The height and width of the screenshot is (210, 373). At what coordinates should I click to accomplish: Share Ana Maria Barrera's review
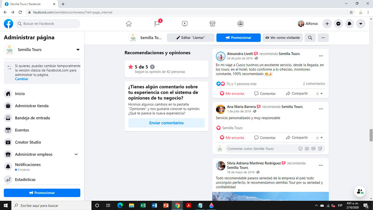click(x=297, y=138)
